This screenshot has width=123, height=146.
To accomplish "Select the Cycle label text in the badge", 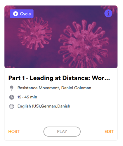I will point(25,14).
